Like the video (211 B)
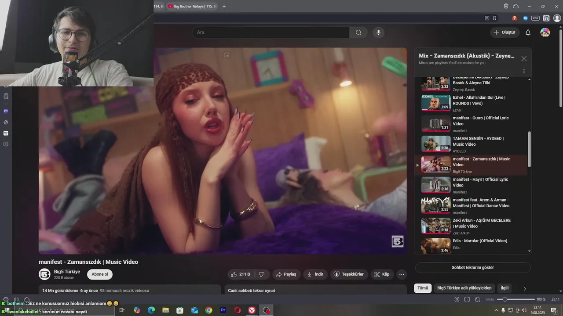Viewport: 563px width, 316px height. point(241,274)
